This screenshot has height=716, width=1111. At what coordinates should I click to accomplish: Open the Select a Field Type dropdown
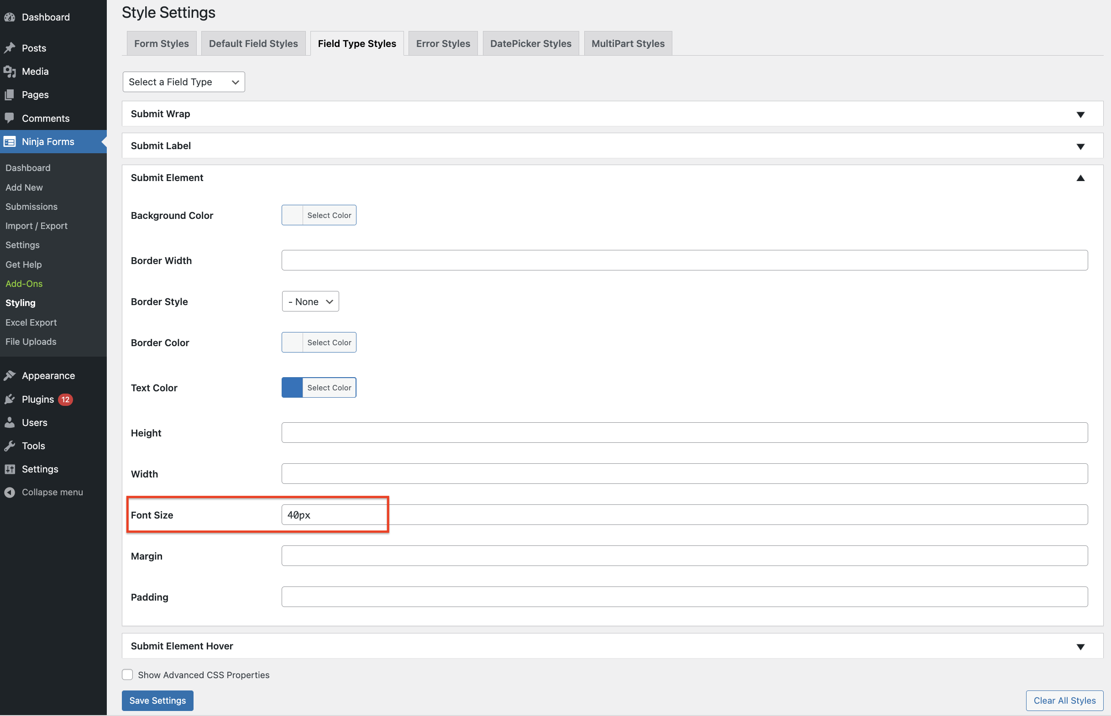pyautogui.click(x=184, y=82)
